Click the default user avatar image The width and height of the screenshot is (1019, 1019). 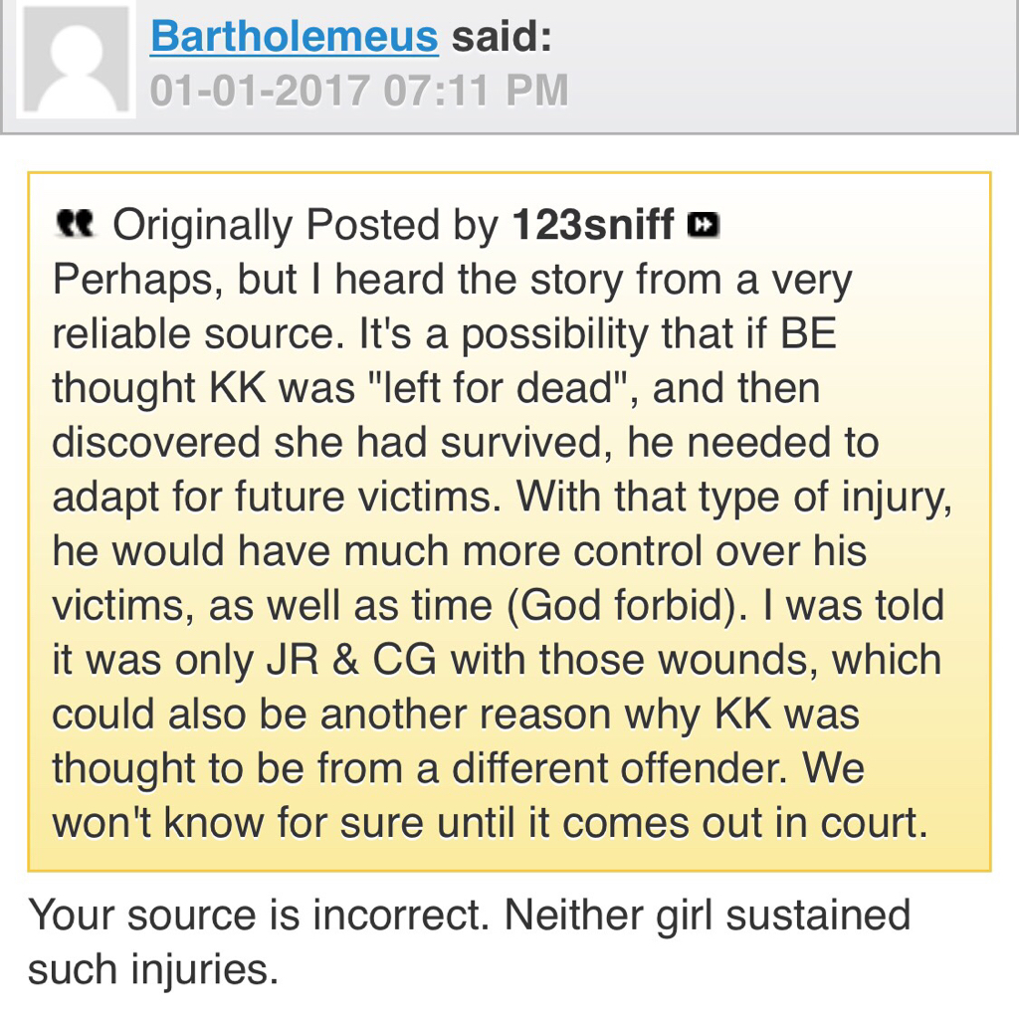click(76, 60)
